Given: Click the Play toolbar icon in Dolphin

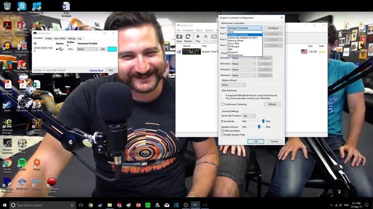Looking at the screenshot, I should [198, 38].
